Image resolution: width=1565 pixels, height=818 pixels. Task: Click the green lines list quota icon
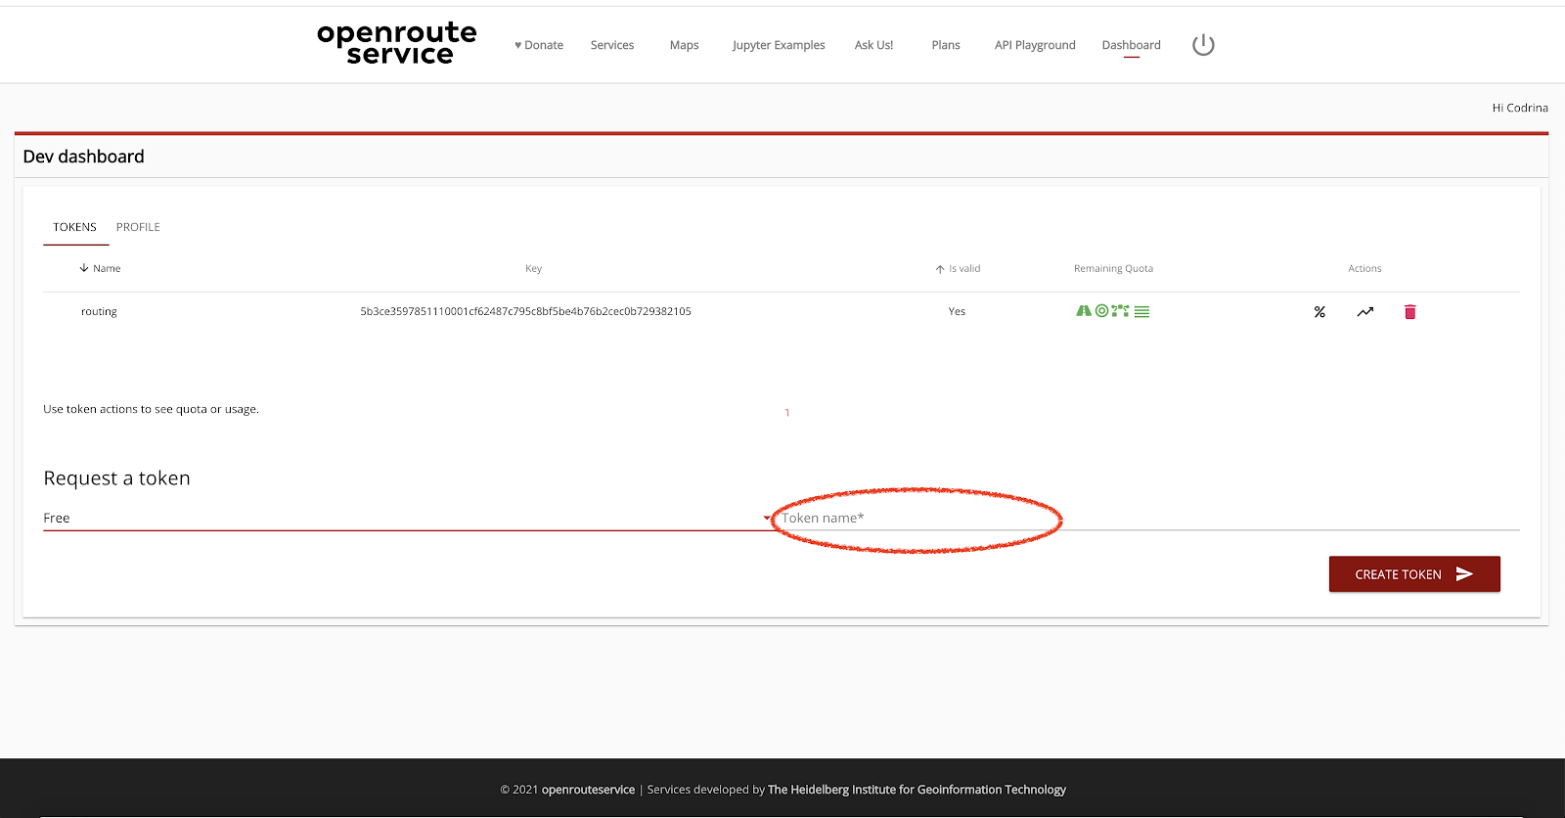pyautogui.click(x=1141, y=312)
